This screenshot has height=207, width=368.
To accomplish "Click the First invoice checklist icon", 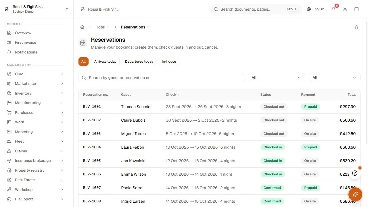I will click(x=9, y=43).
